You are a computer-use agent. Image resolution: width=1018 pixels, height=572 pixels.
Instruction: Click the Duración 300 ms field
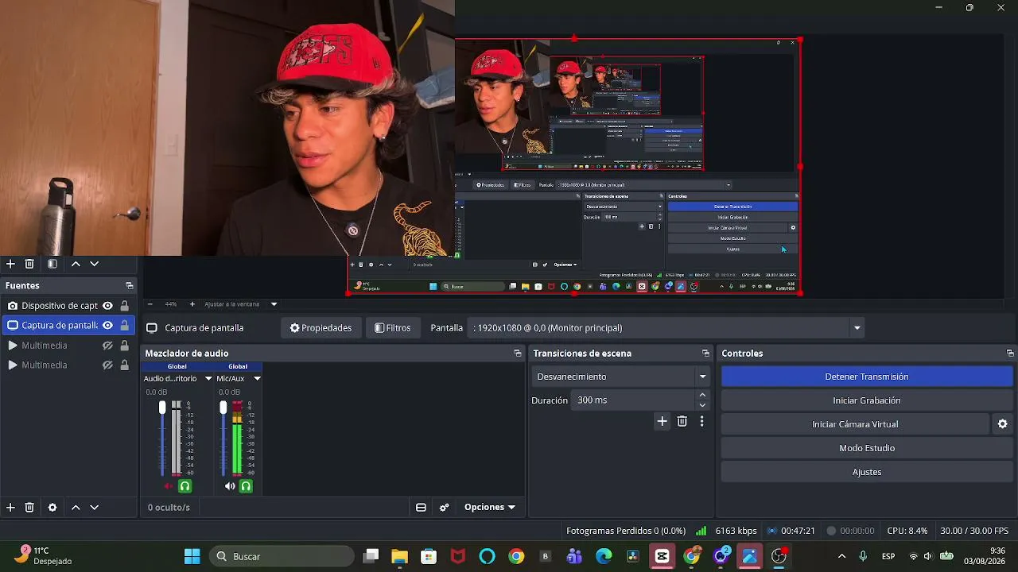[632, 400]
